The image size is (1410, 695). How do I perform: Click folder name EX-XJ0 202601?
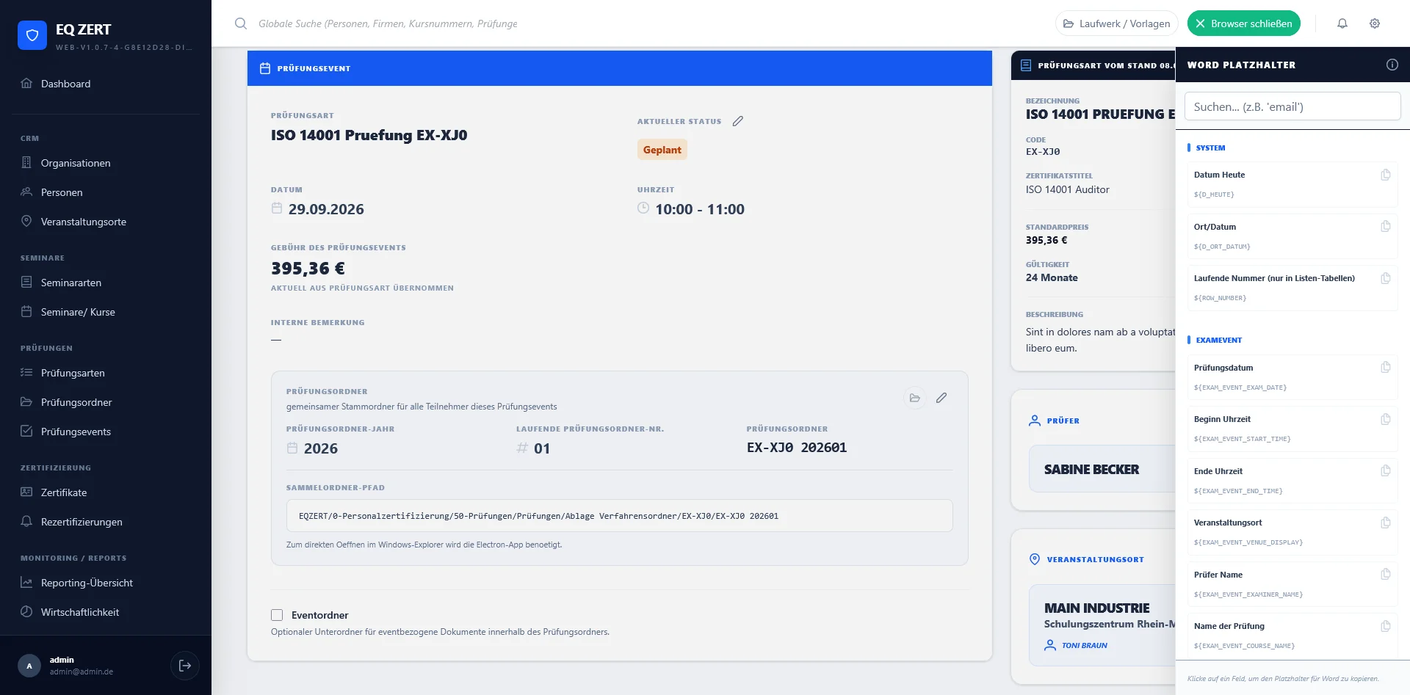click(797, 448)
